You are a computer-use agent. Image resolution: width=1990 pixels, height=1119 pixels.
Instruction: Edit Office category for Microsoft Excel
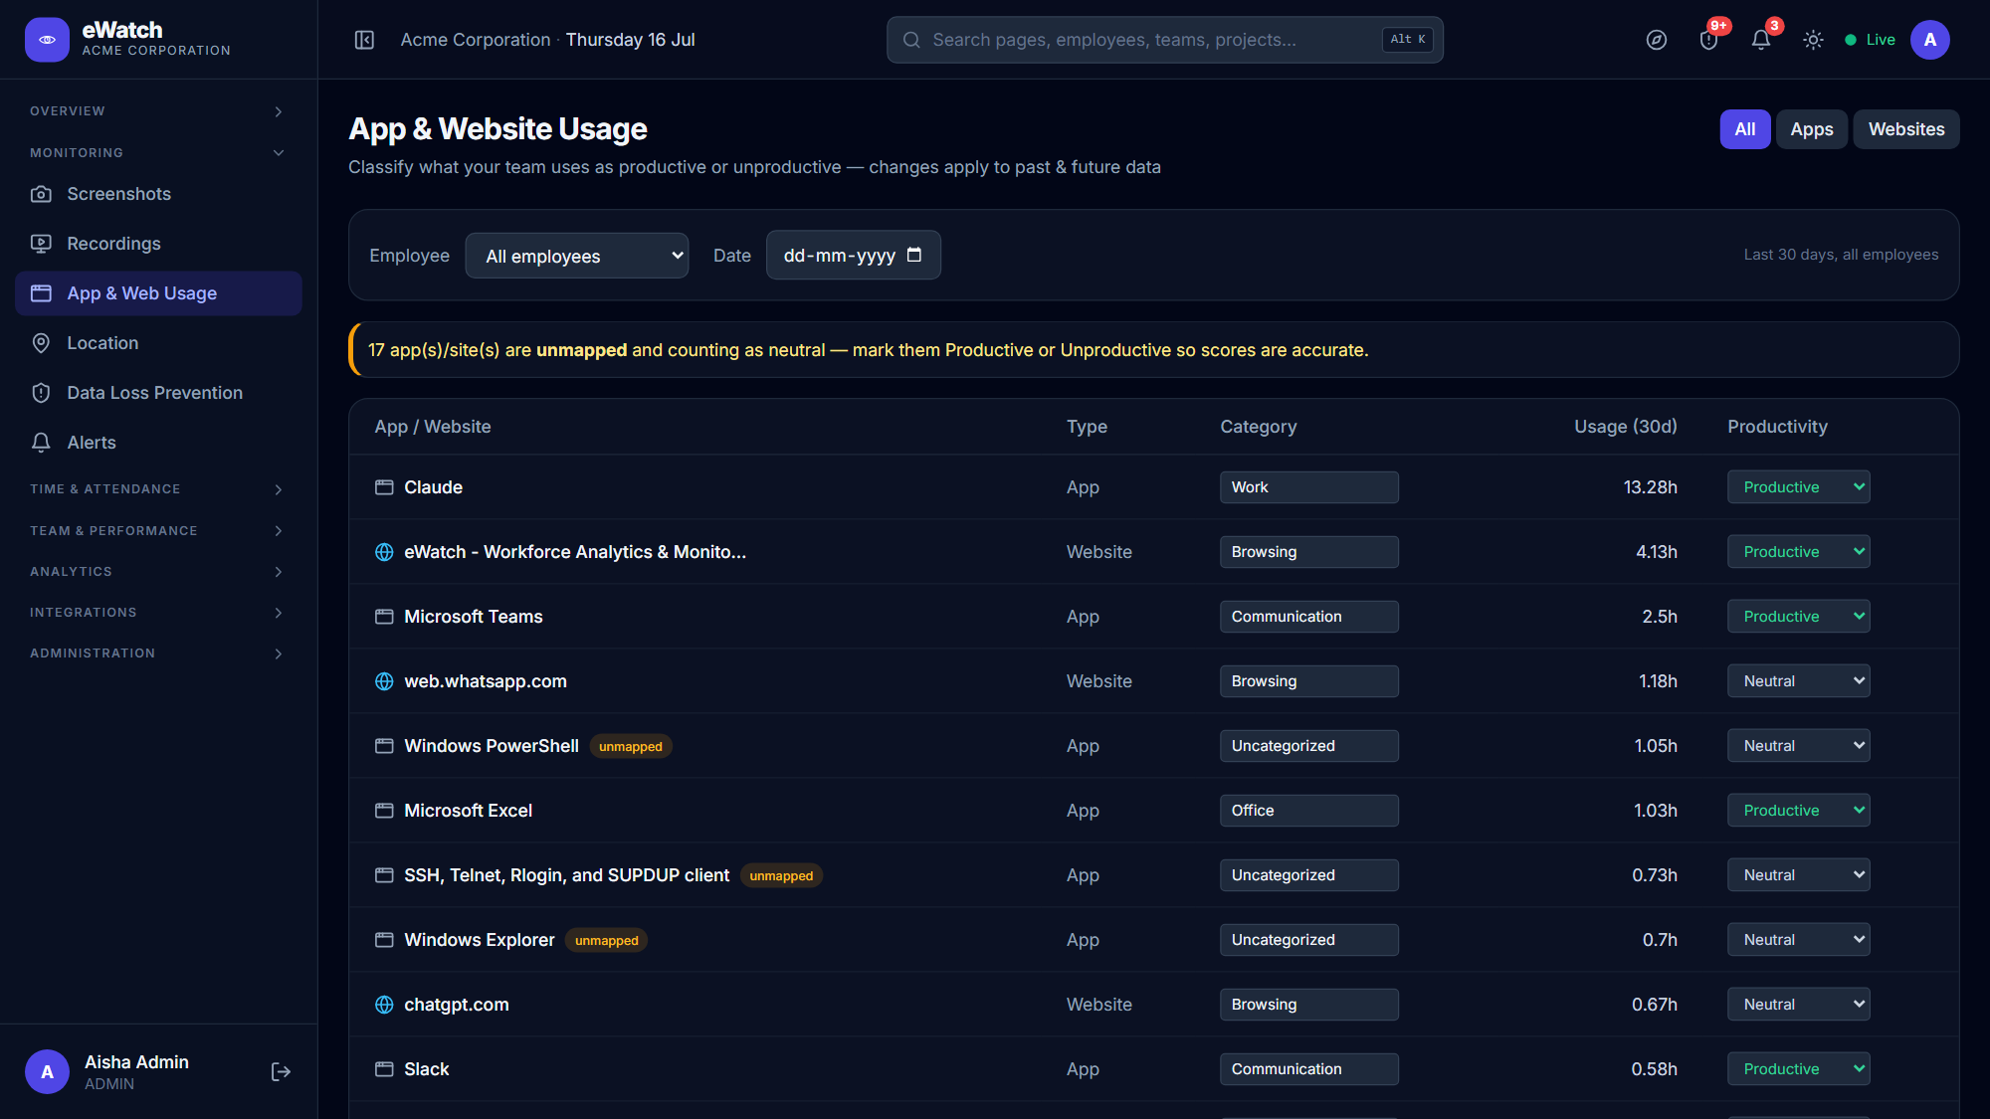tap(1309, 811)
